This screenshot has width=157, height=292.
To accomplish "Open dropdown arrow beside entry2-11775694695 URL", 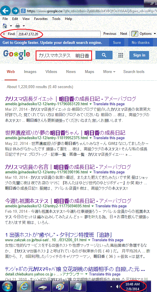I will (92, 206).
